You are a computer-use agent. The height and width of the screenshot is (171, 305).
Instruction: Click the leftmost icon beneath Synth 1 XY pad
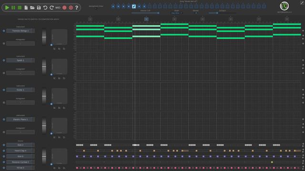(x=54, y=78)
